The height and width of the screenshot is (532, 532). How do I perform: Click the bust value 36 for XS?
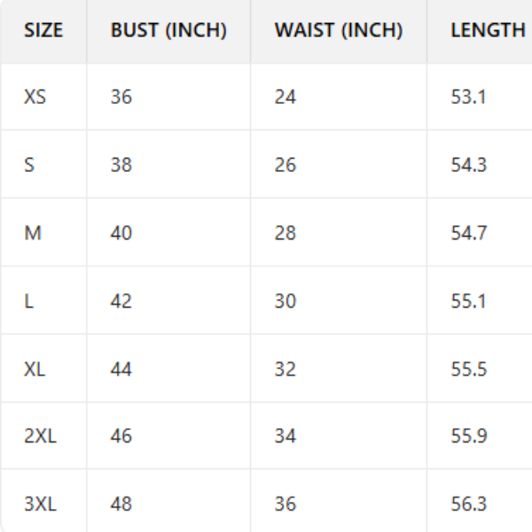pos(121,97)
